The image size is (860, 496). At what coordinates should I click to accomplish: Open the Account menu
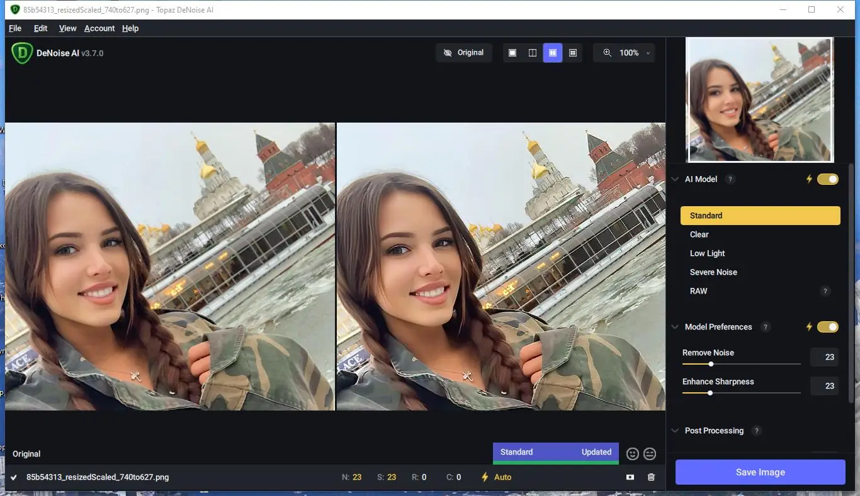pyautogui.click(x=99, y=28)
